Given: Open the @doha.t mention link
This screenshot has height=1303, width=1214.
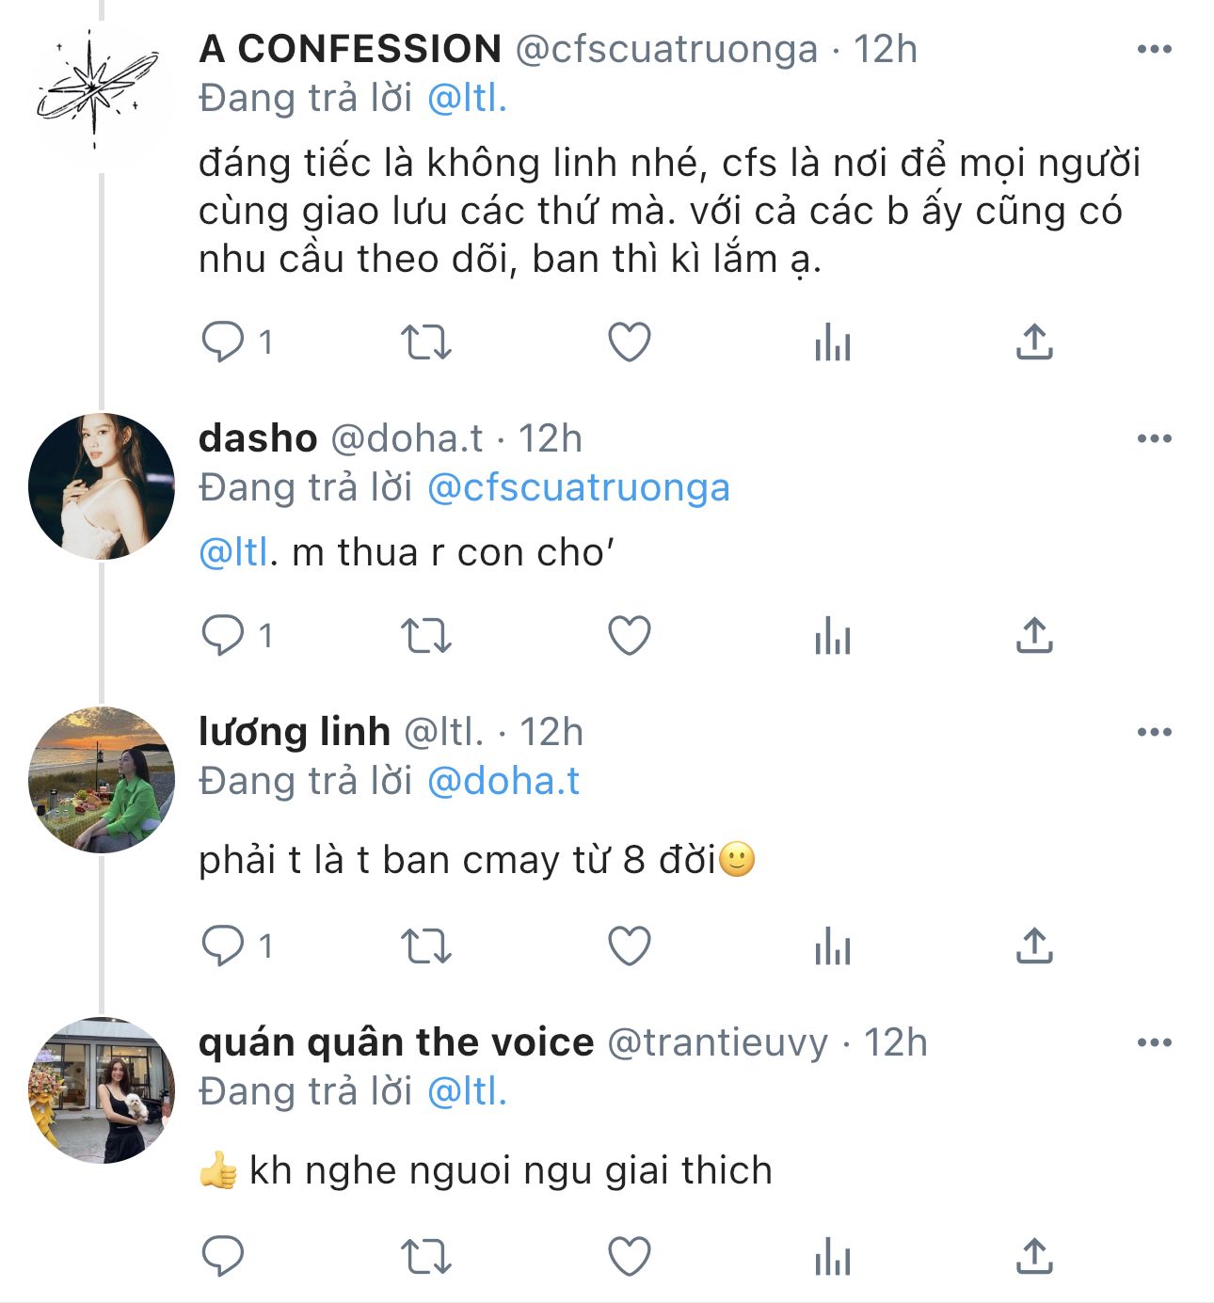Looking at the screenshot, I should click(x=503, y=781).
